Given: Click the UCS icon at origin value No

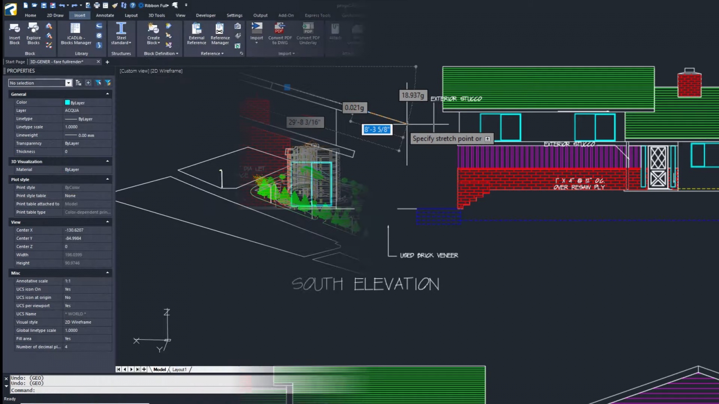Looking at the screenshot, I should 68,298.
